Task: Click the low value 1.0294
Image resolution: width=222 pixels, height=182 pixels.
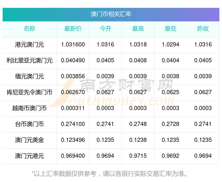Action: 171,45
